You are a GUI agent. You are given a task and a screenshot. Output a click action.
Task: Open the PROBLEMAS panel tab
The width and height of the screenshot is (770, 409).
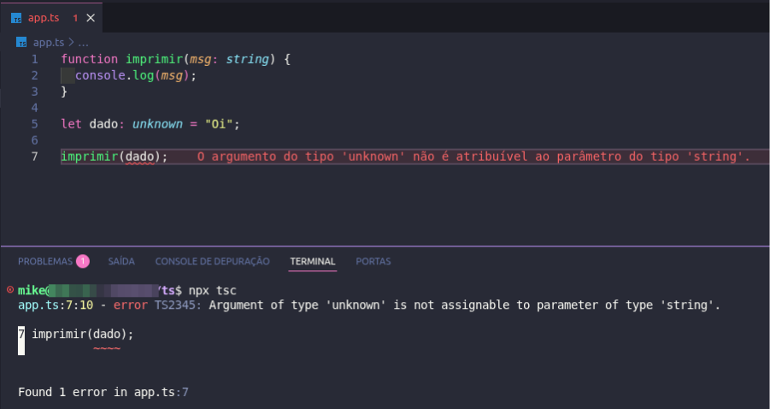point(45,262)
